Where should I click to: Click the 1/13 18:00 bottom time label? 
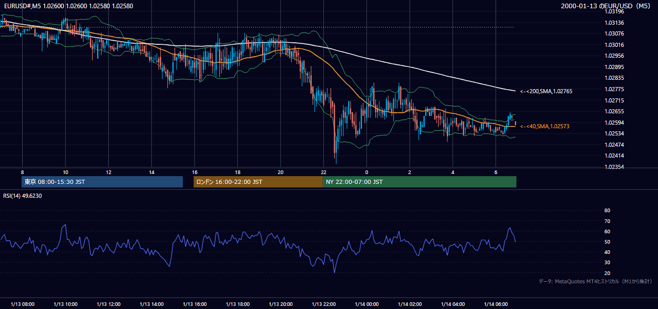click(x=237, y=304)
